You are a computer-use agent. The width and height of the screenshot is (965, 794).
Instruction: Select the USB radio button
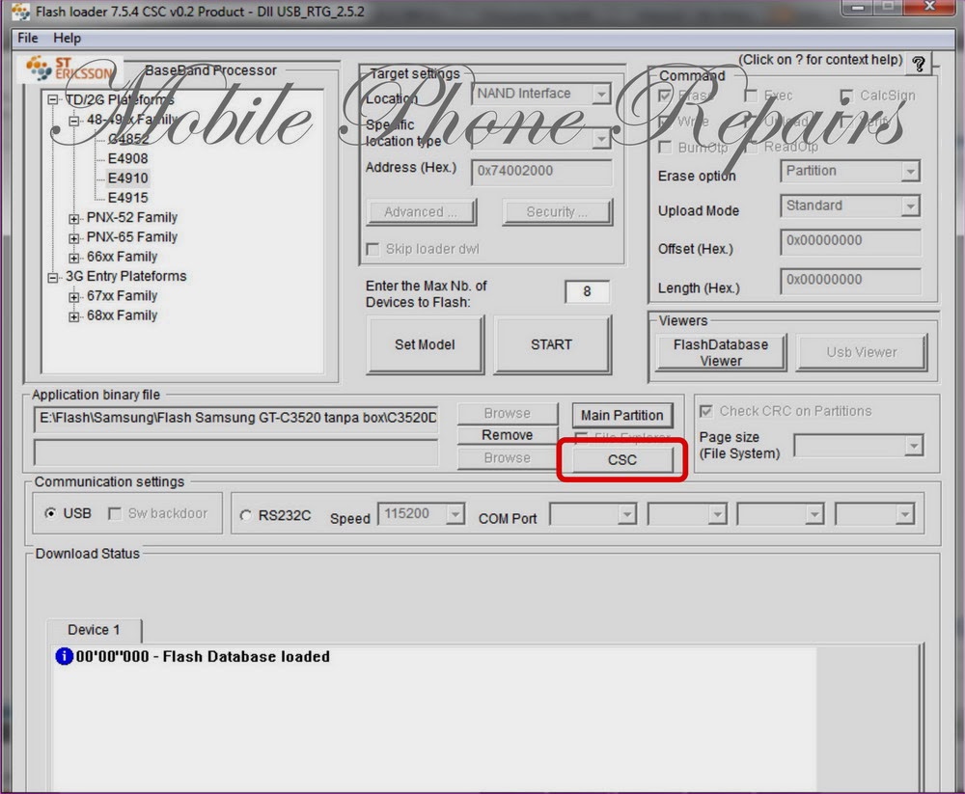click(50, 513)
